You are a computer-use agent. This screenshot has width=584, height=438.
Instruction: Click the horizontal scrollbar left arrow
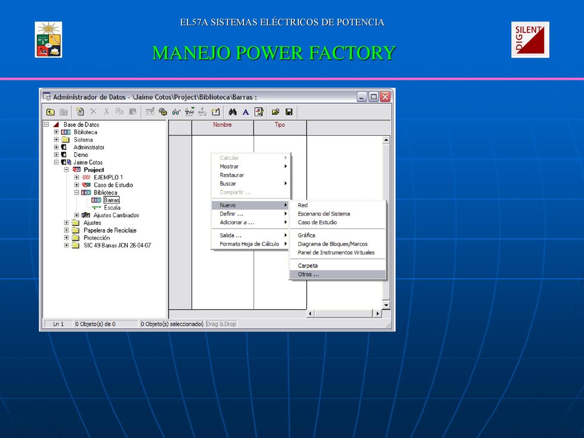pyautogui.click(x=310, y=314)
